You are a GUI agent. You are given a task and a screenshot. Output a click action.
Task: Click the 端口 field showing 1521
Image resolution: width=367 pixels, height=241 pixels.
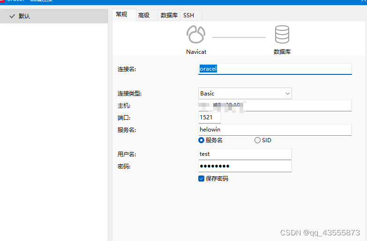tap(210, 117)
